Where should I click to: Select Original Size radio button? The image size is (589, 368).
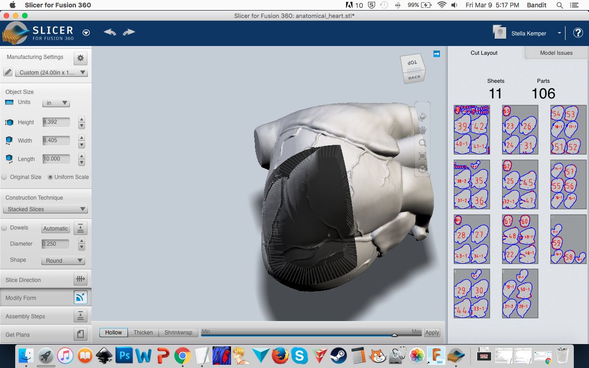4,177
